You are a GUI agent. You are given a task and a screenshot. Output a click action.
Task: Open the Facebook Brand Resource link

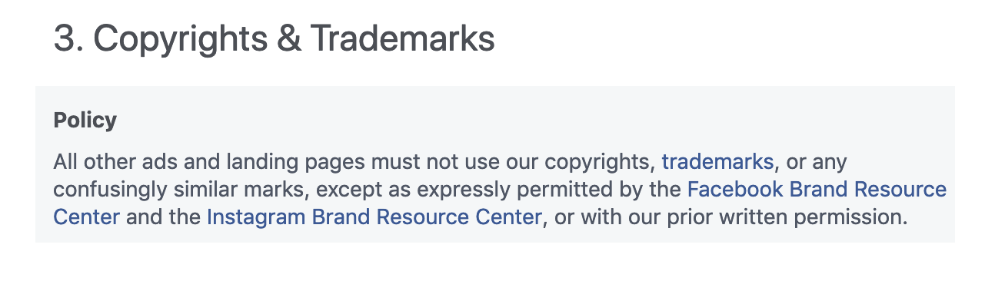[817, 190]
